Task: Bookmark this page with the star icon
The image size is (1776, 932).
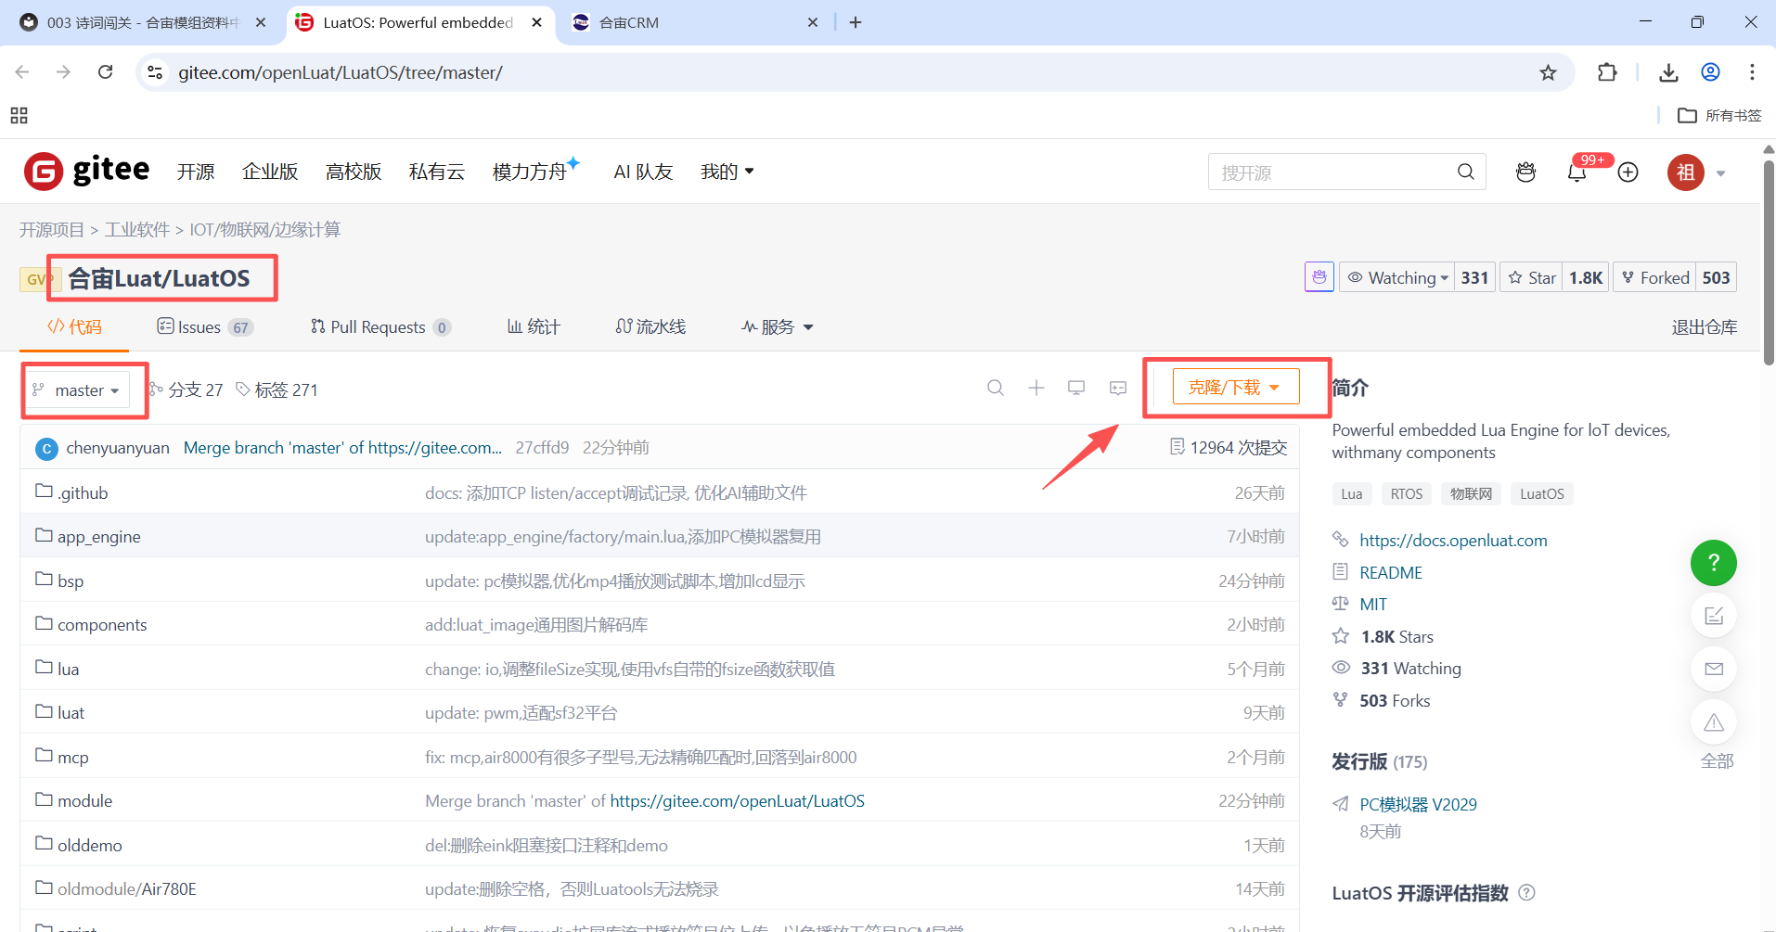Action: coord(1548,72)
